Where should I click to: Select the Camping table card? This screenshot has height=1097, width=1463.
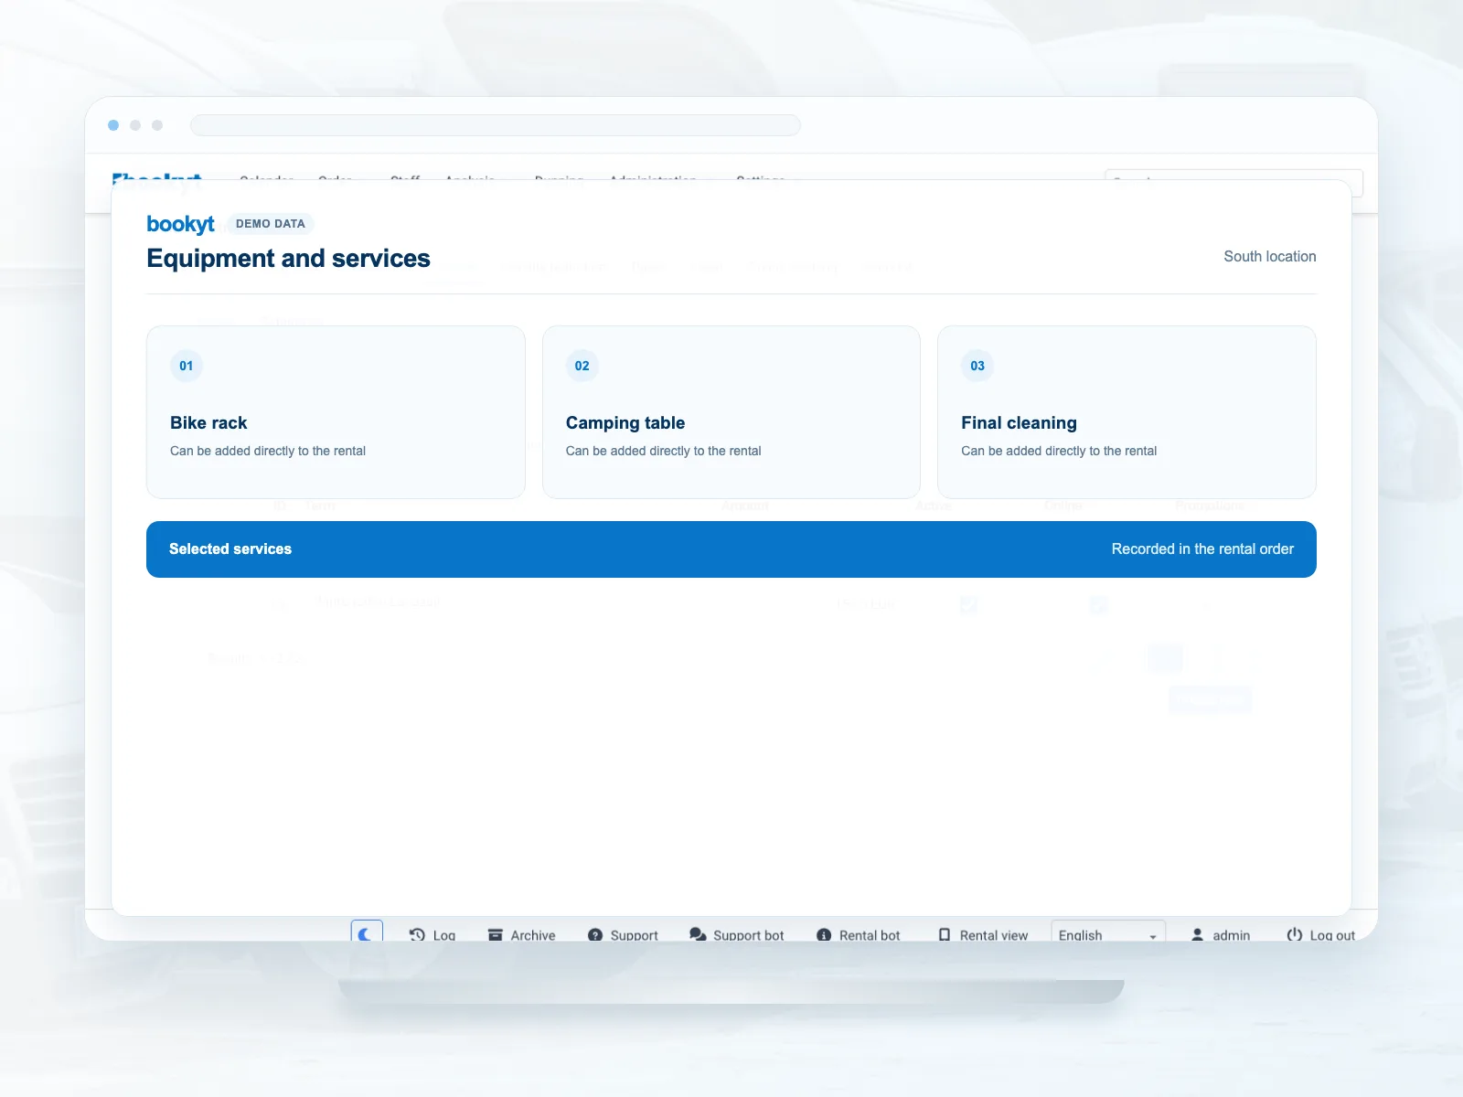731,412
